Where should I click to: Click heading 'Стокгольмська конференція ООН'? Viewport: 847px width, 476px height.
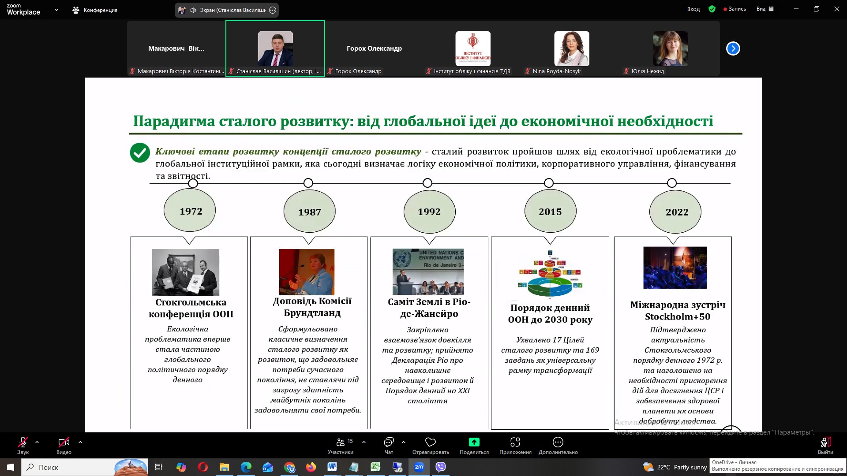pos(191,308)
